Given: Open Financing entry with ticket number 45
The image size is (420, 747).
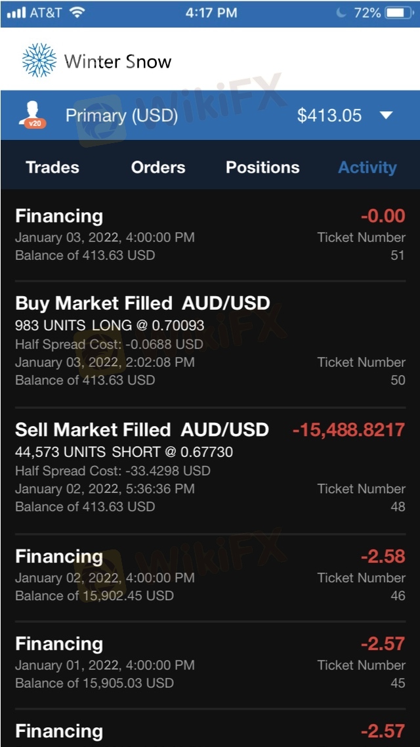Looking at the screenshot, I should pos(59,644).
